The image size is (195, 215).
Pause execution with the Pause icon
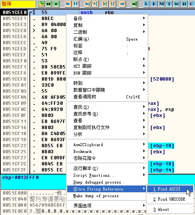[75, 4]
